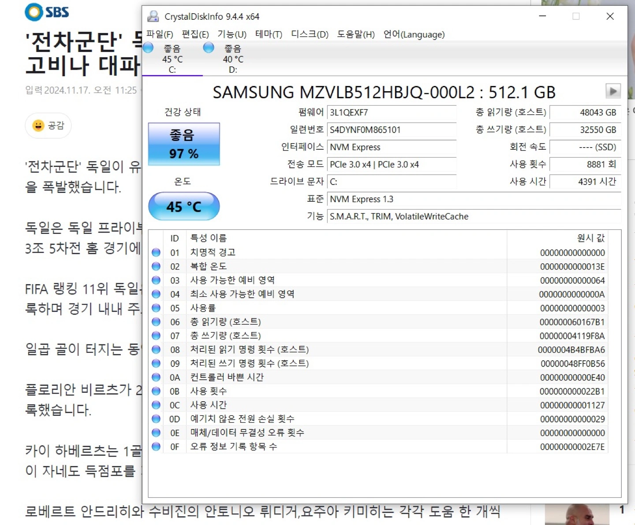This screenshot has height=525, width=635.
Task: Click status dot for 0D 예기치 않은 전원 손실 횟수
Action: (156, 419)
